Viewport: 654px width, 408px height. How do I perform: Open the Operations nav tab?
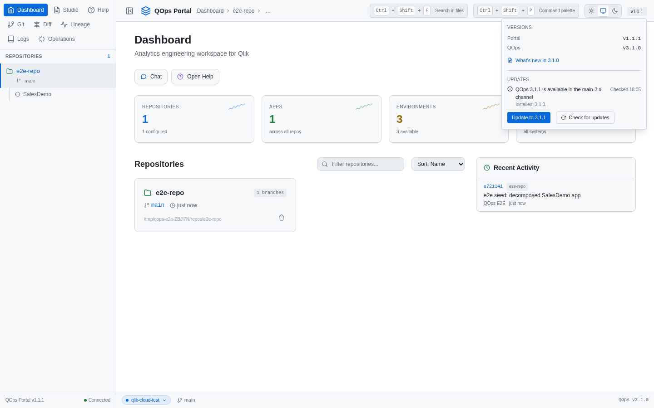point(57,39)
